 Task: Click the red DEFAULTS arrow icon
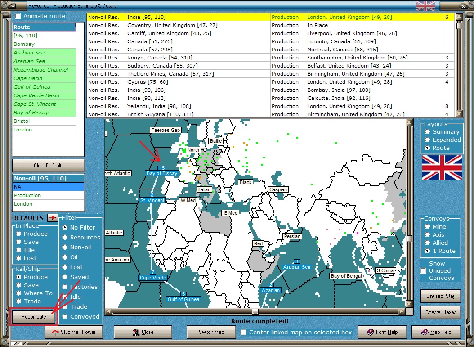[x=52, y=218]
